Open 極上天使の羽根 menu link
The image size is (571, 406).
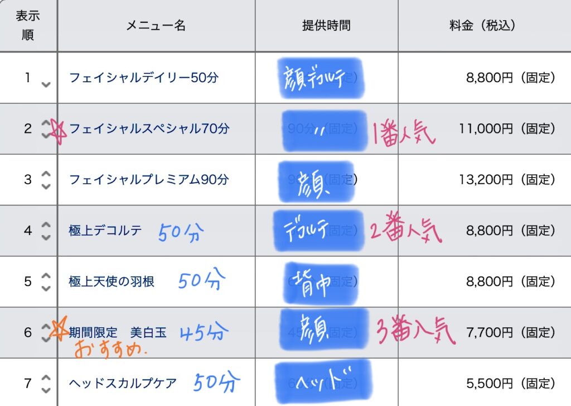[x=112, y=281]
